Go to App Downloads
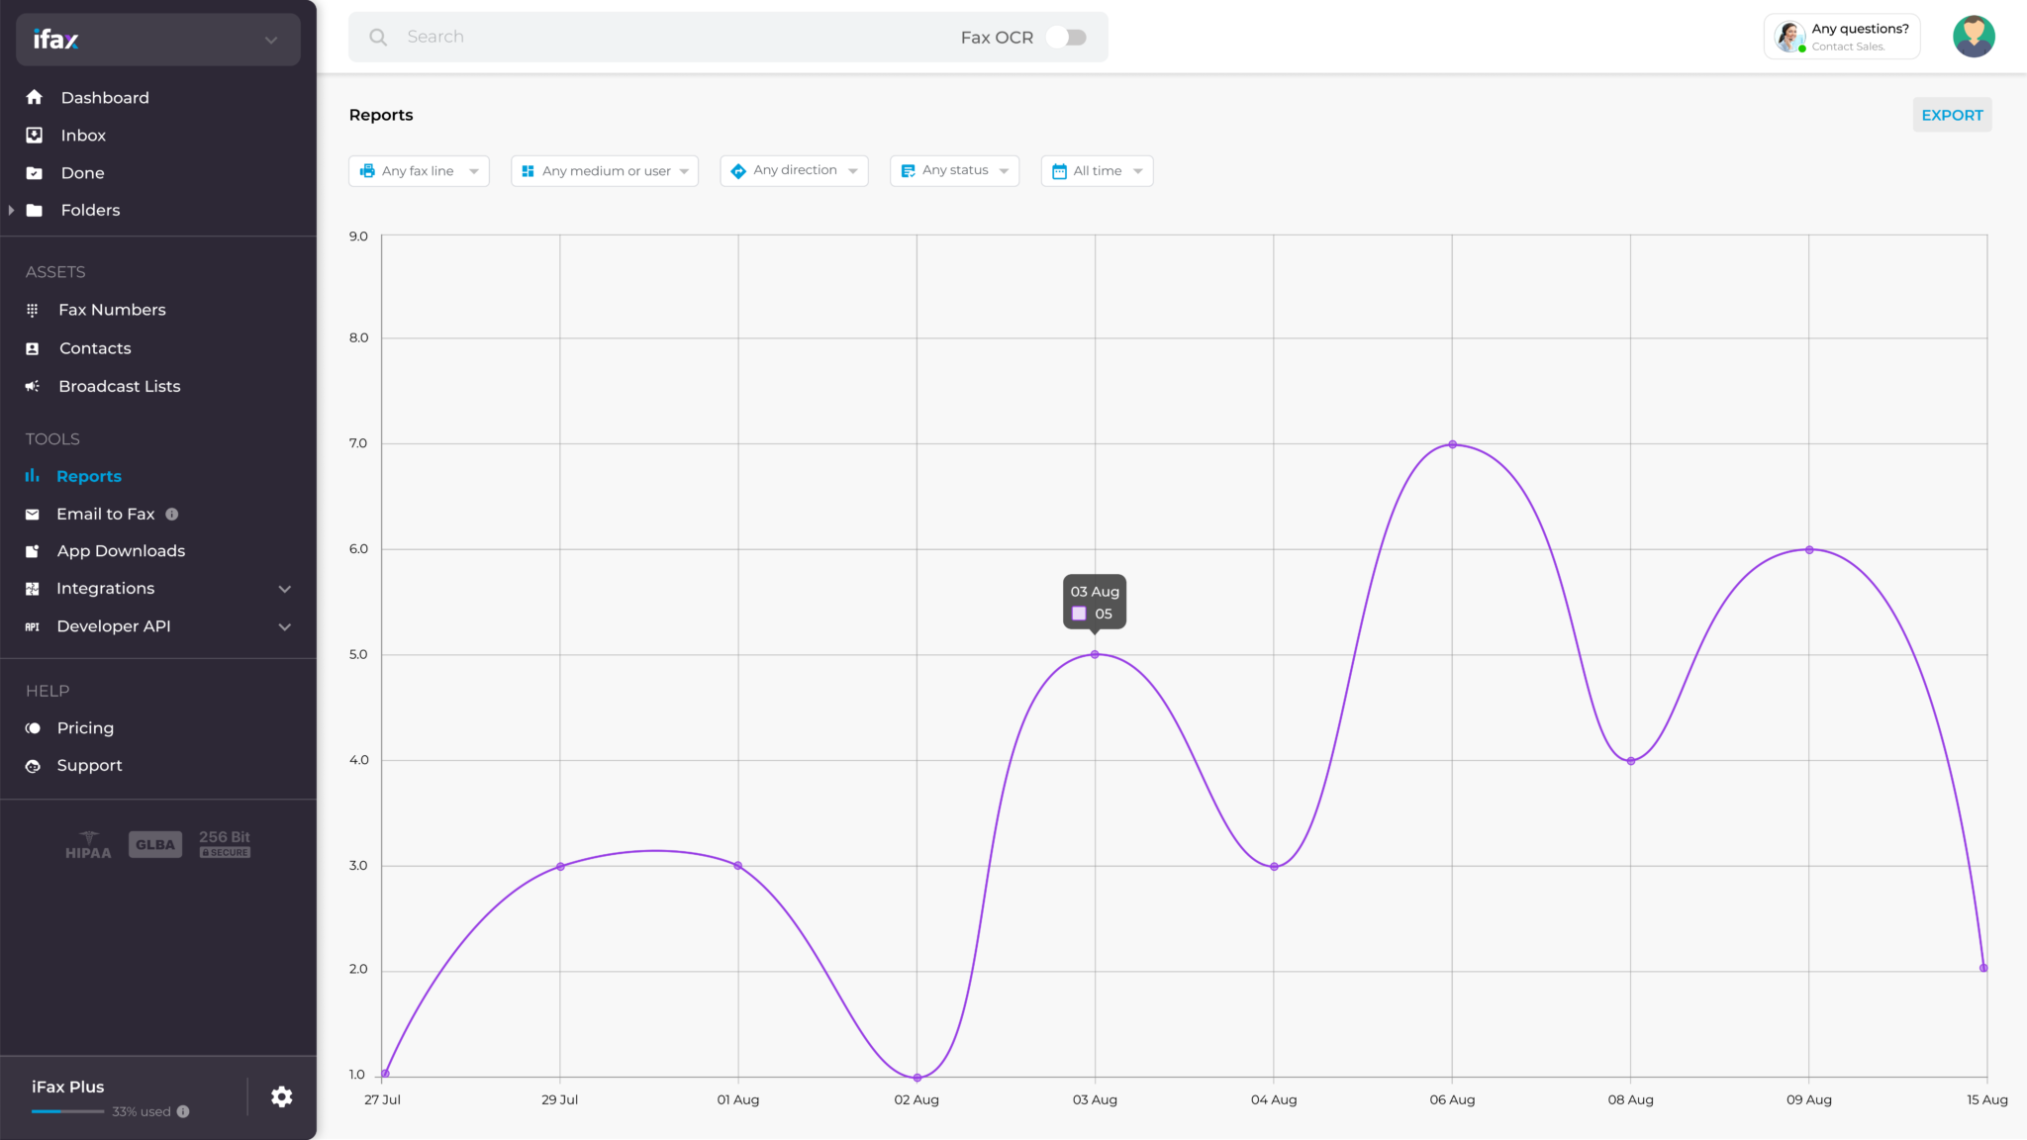The height and width of the screenshot is (1140, 2027). [121, 551]
